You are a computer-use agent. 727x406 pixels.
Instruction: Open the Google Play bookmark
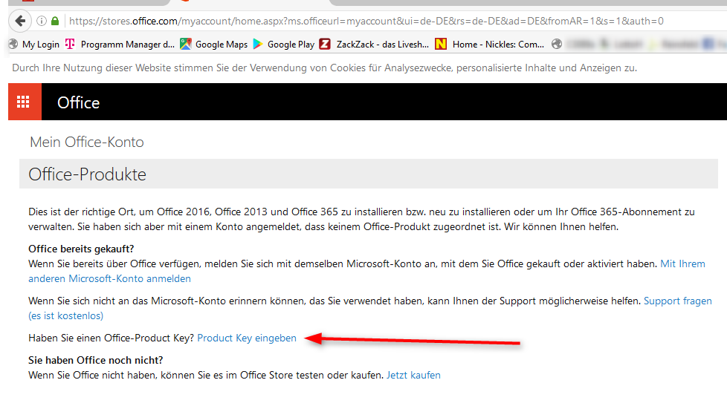point(284,45)
